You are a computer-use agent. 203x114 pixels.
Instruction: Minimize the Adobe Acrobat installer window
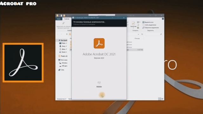(x=113, y=18)
